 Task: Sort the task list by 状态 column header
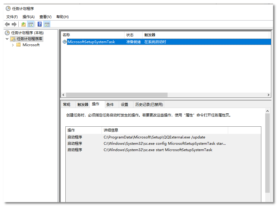coord(130,35)
